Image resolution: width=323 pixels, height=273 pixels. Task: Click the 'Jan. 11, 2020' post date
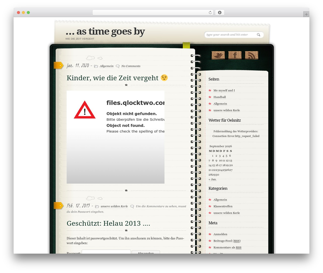[x=78, y=65]
